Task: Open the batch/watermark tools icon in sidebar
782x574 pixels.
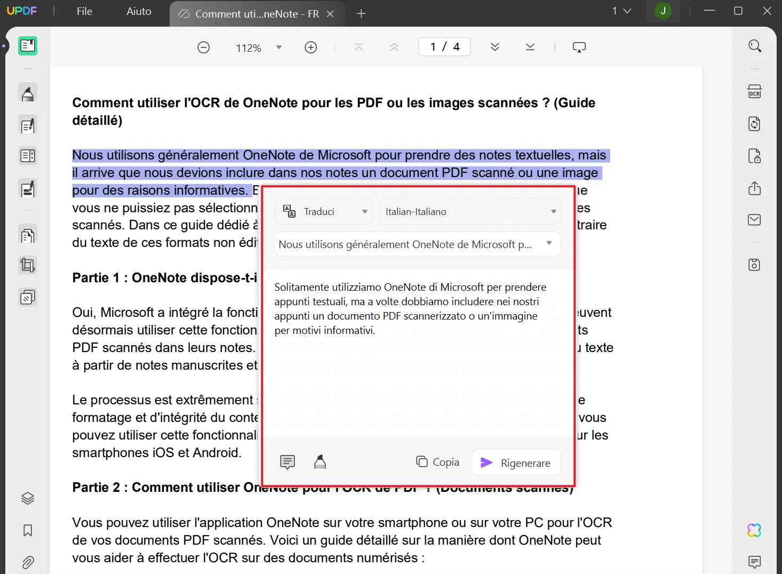Action: (28, 297)
